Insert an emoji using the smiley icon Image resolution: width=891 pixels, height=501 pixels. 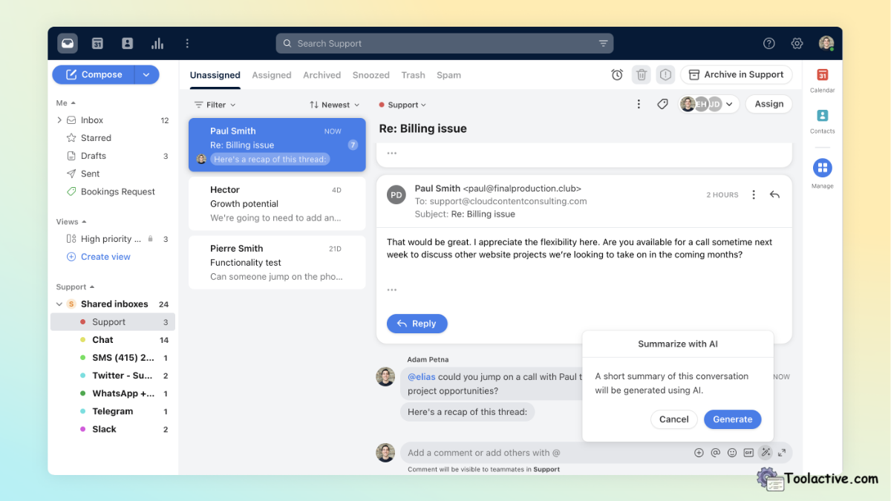tap(732, 452)
